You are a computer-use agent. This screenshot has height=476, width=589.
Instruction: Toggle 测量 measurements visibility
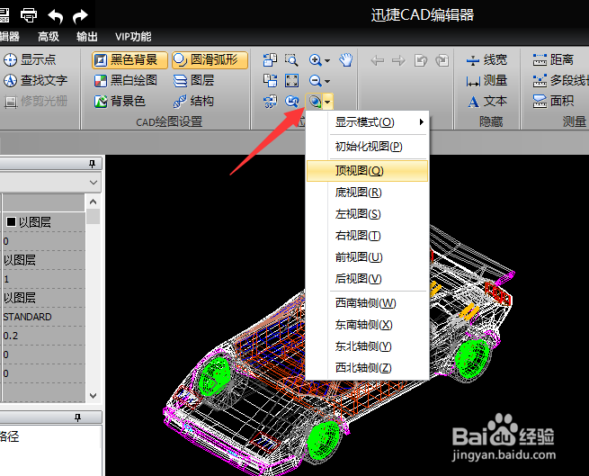click(486, 80)
